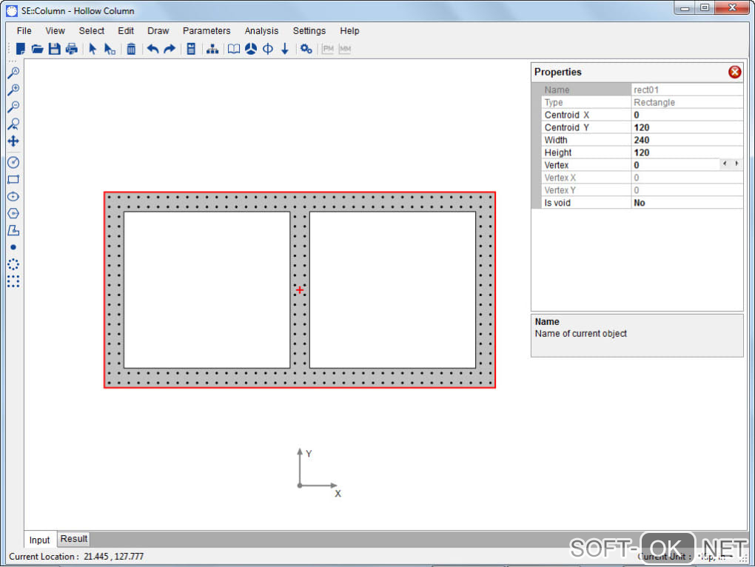Click the Type value Rectangle
The image size is (755, 567).
[x=687, y=103]
